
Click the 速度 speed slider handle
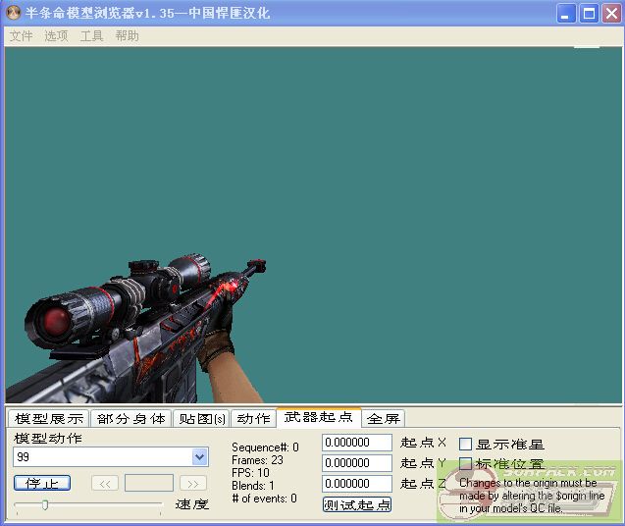43,504
